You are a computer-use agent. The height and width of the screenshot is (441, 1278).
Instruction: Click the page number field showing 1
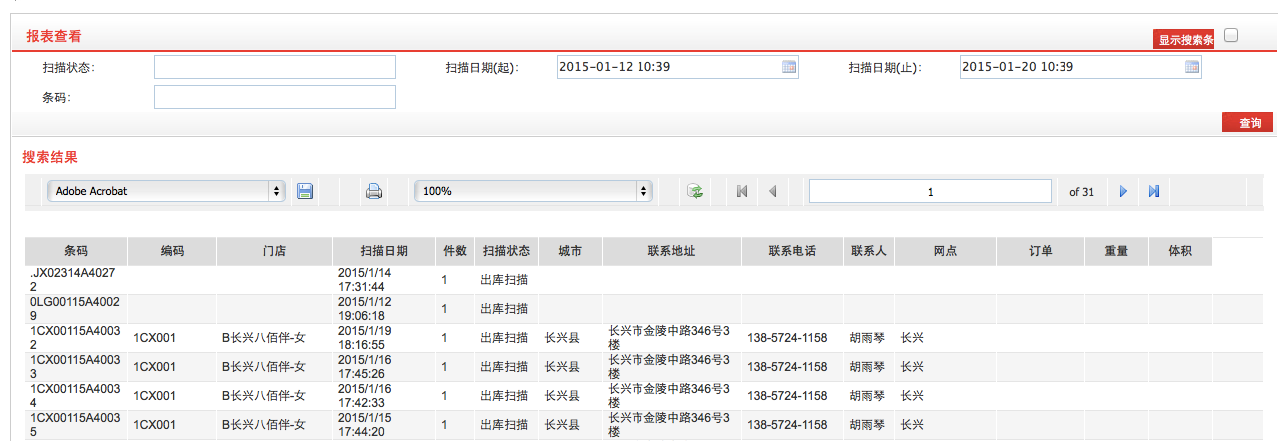coord(929,191)
